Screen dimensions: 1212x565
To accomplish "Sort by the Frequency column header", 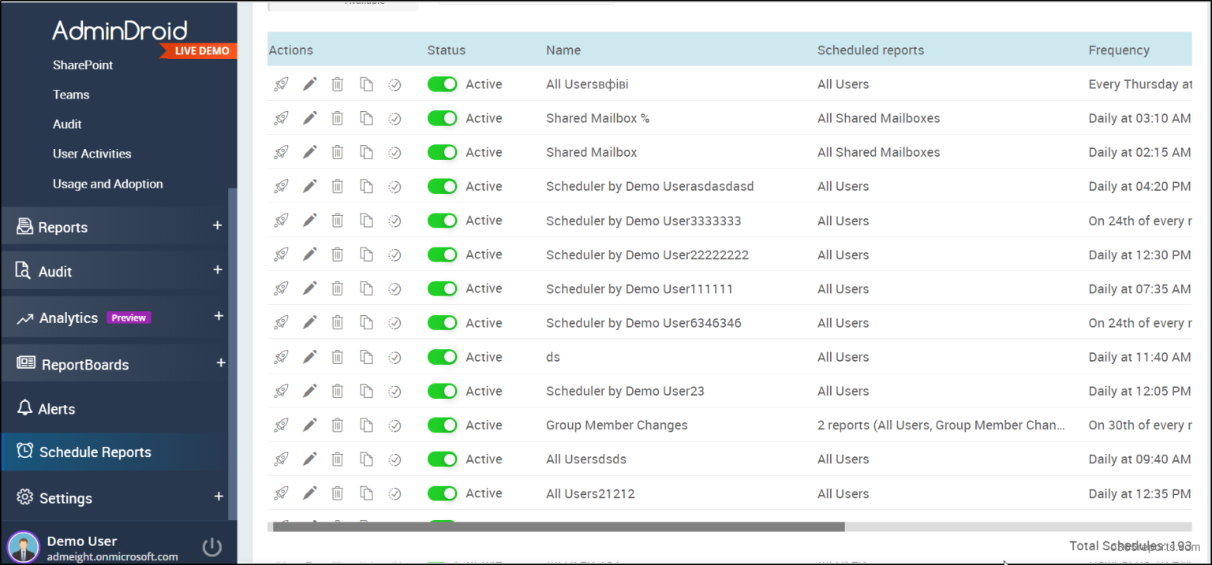I will (x=1119, y=50).
